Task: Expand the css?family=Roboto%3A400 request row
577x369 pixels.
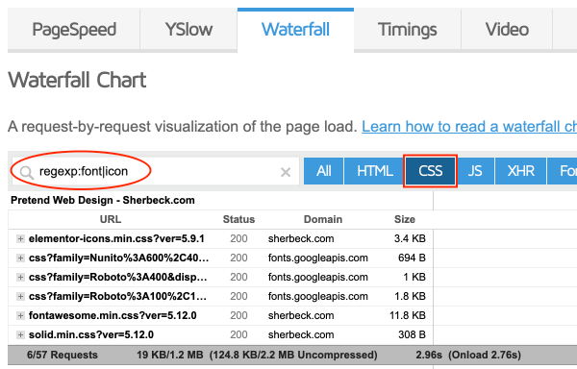Action: point(20,277)
